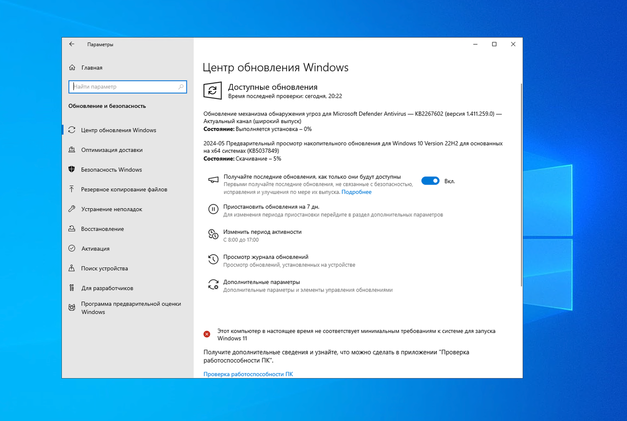Click the upward arrow icon for Резервное копирование файлов
Viewport: 627px width, 421px height.
pos(72,189)
